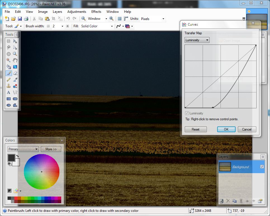The width and height of the screenshot is (270, 216).
Task: Select the Text tool
Action: [8, 92]
